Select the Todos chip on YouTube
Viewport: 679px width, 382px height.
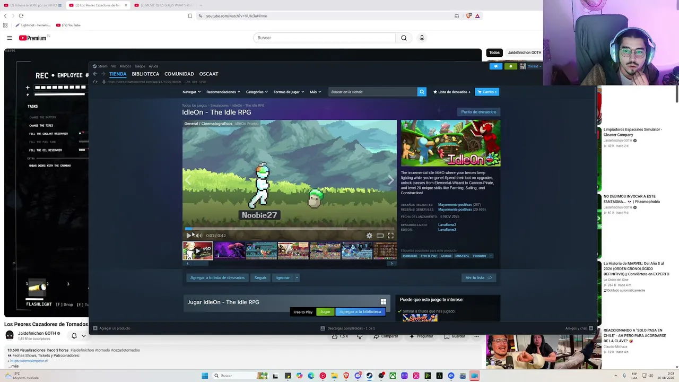pos(494,53)
